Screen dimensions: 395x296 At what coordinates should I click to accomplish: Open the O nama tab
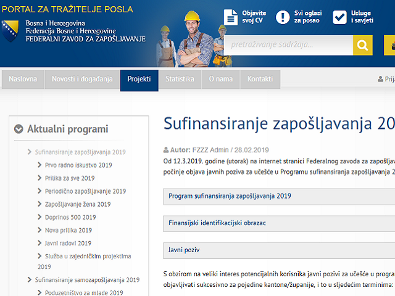(221, 79)
